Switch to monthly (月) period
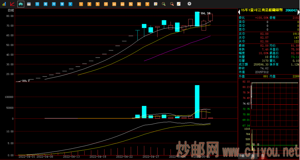The width and height of the screenshot is (300, 160). point(54,4)
